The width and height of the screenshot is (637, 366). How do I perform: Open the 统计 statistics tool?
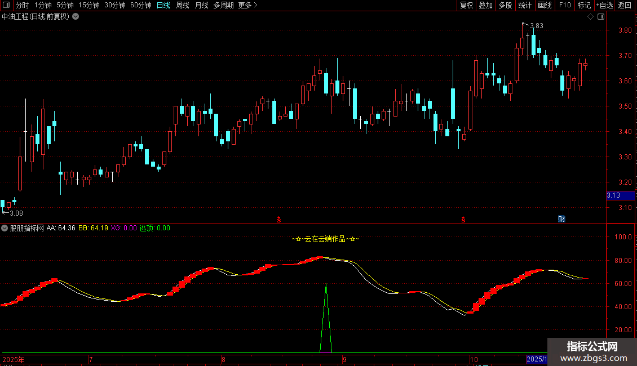[524, 5]
